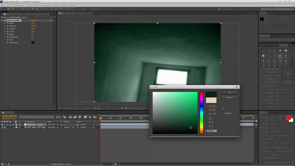This screenshot has width=295, height=166.
Task: Toggle the Preview checkbox in the color dialog
Action: pyautogui.click(x=223, y=113)
